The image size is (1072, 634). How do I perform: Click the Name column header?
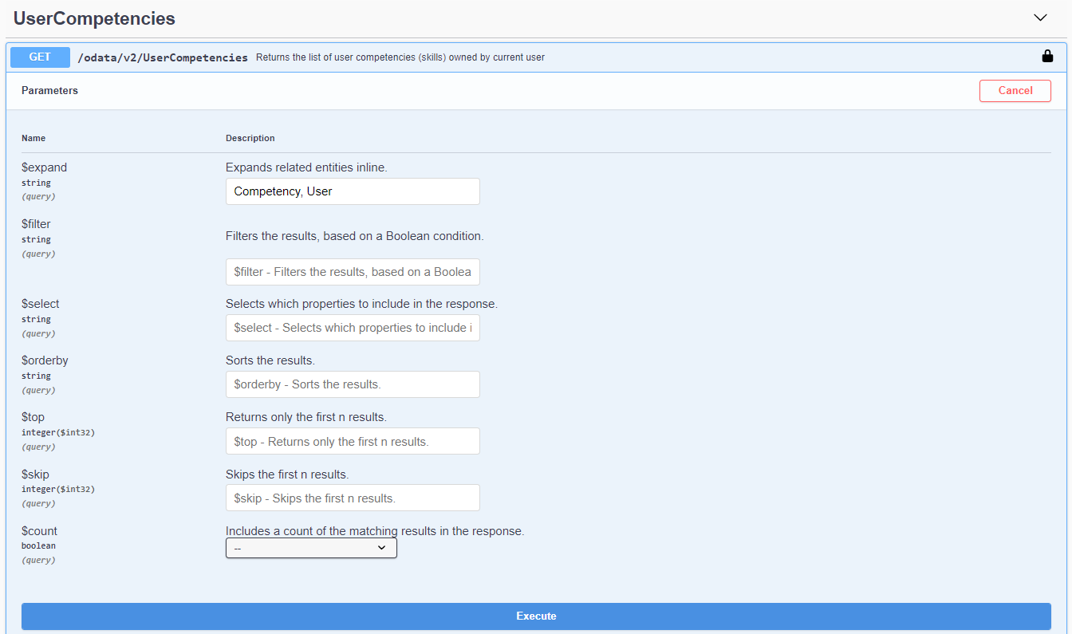pyautogui.click(x=33, y=138)
